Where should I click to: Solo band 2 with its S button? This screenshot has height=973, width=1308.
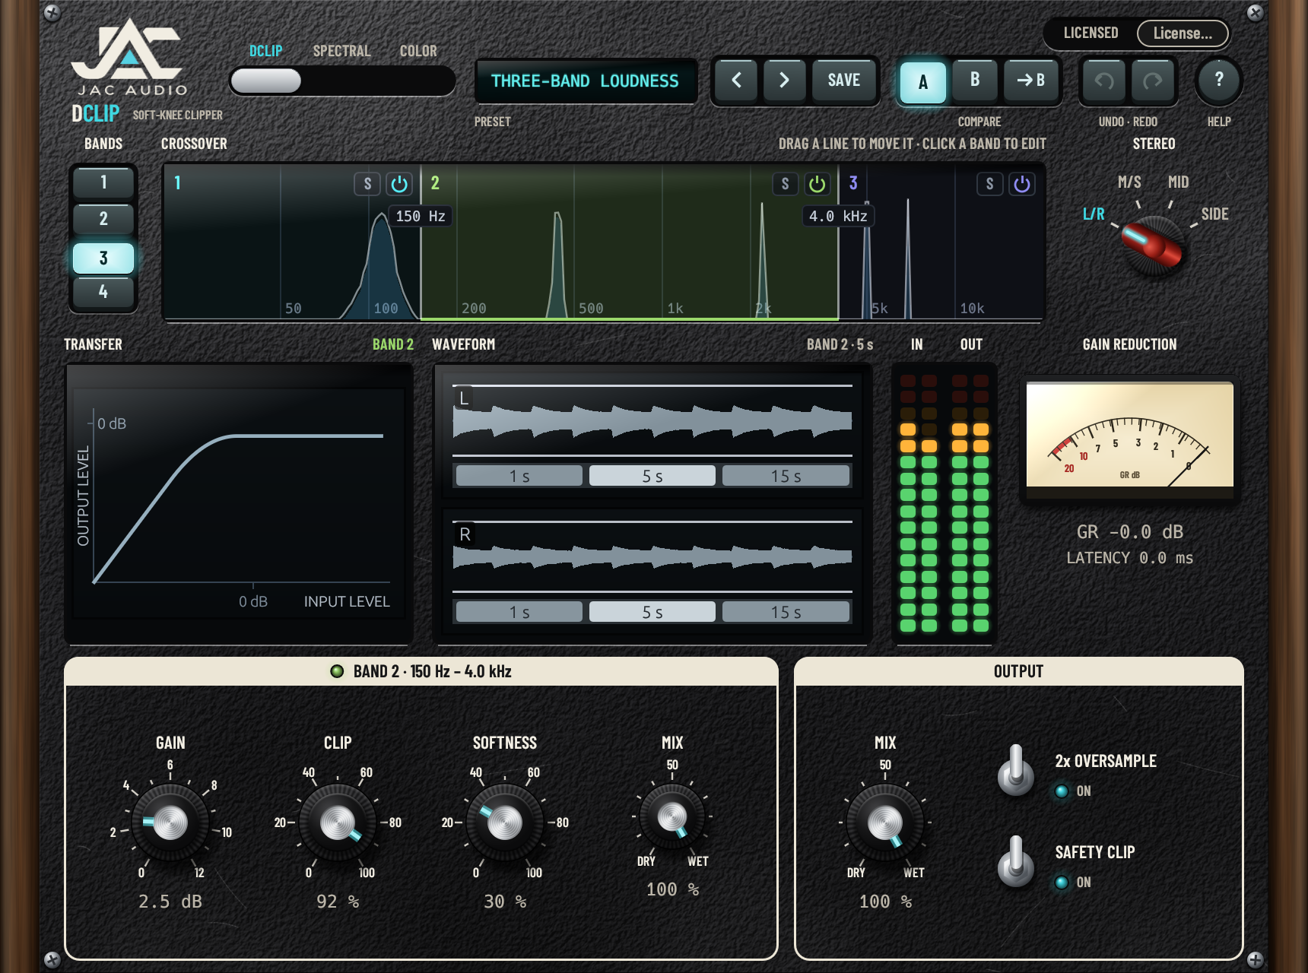[x=786, y=184]
